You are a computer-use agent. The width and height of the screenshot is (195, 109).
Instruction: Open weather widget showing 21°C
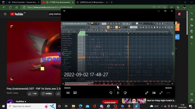[x=154, y=106]
